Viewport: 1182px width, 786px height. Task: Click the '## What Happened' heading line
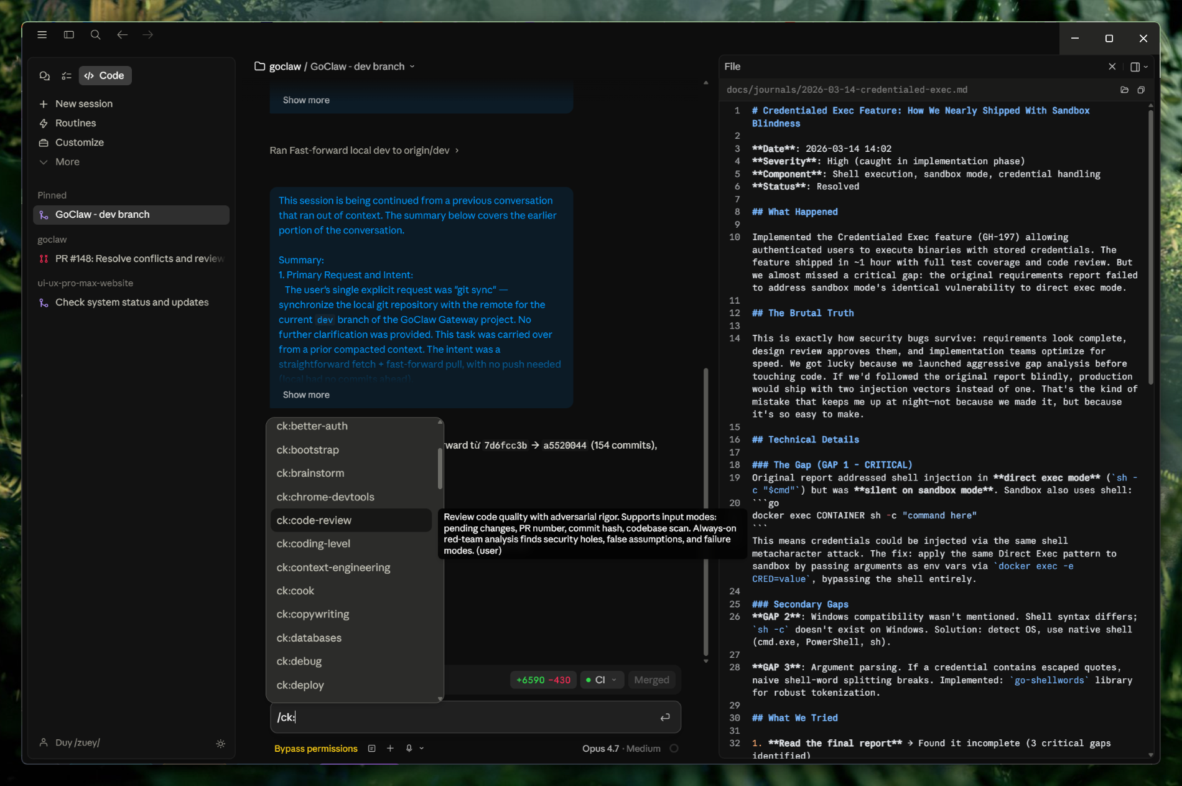coord(794,212)
